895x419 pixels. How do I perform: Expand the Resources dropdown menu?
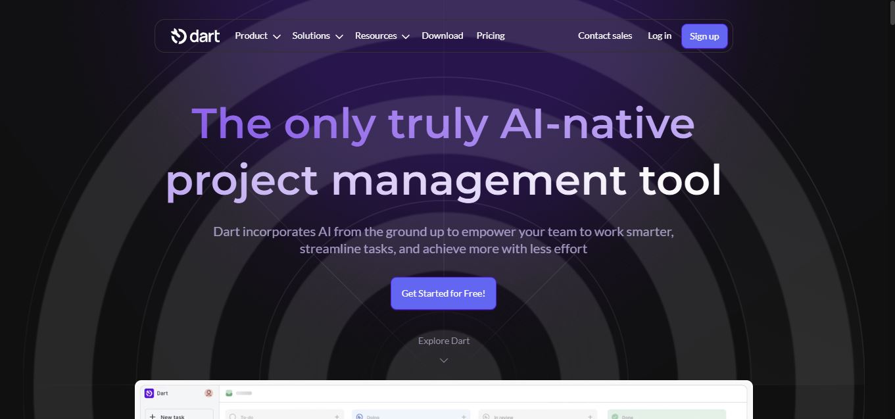pyautogui.click(x=382, y=36)
